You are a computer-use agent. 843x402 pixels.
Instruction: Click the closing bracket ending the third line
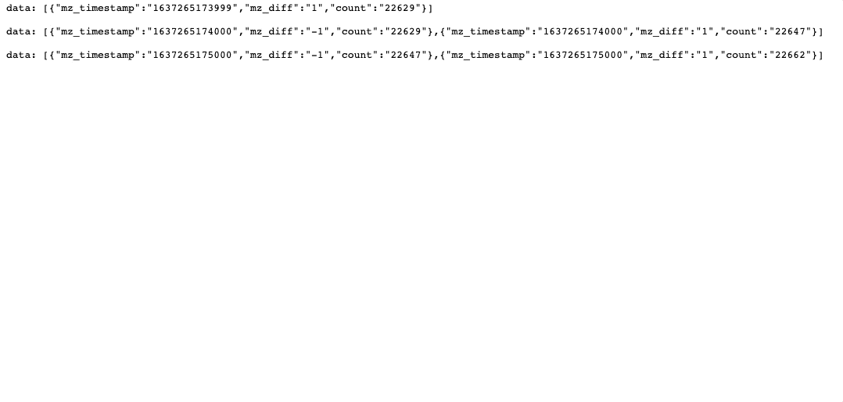[820, 55]
